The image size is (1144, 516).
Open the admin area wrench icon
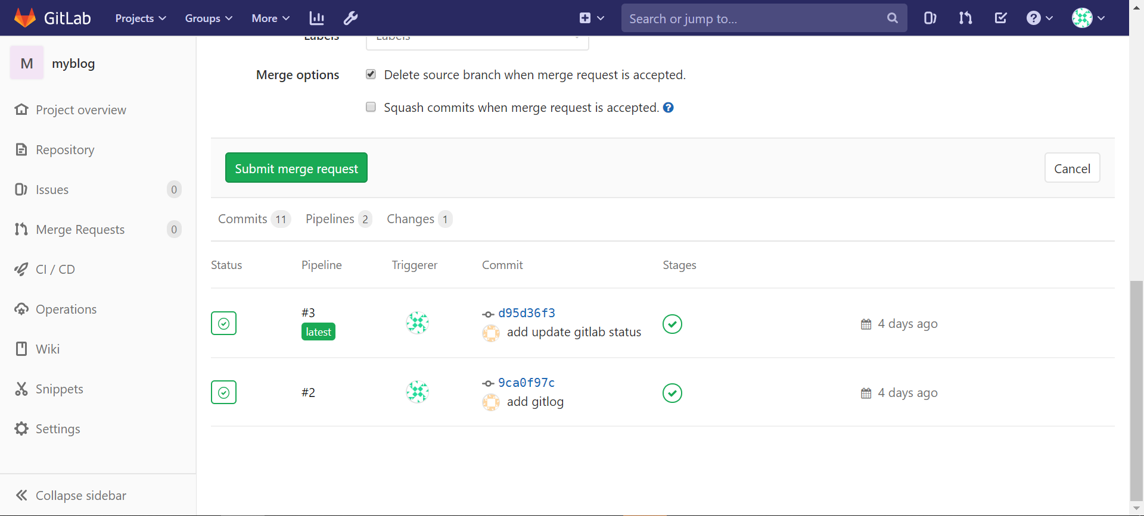click(x=351, y=18)
